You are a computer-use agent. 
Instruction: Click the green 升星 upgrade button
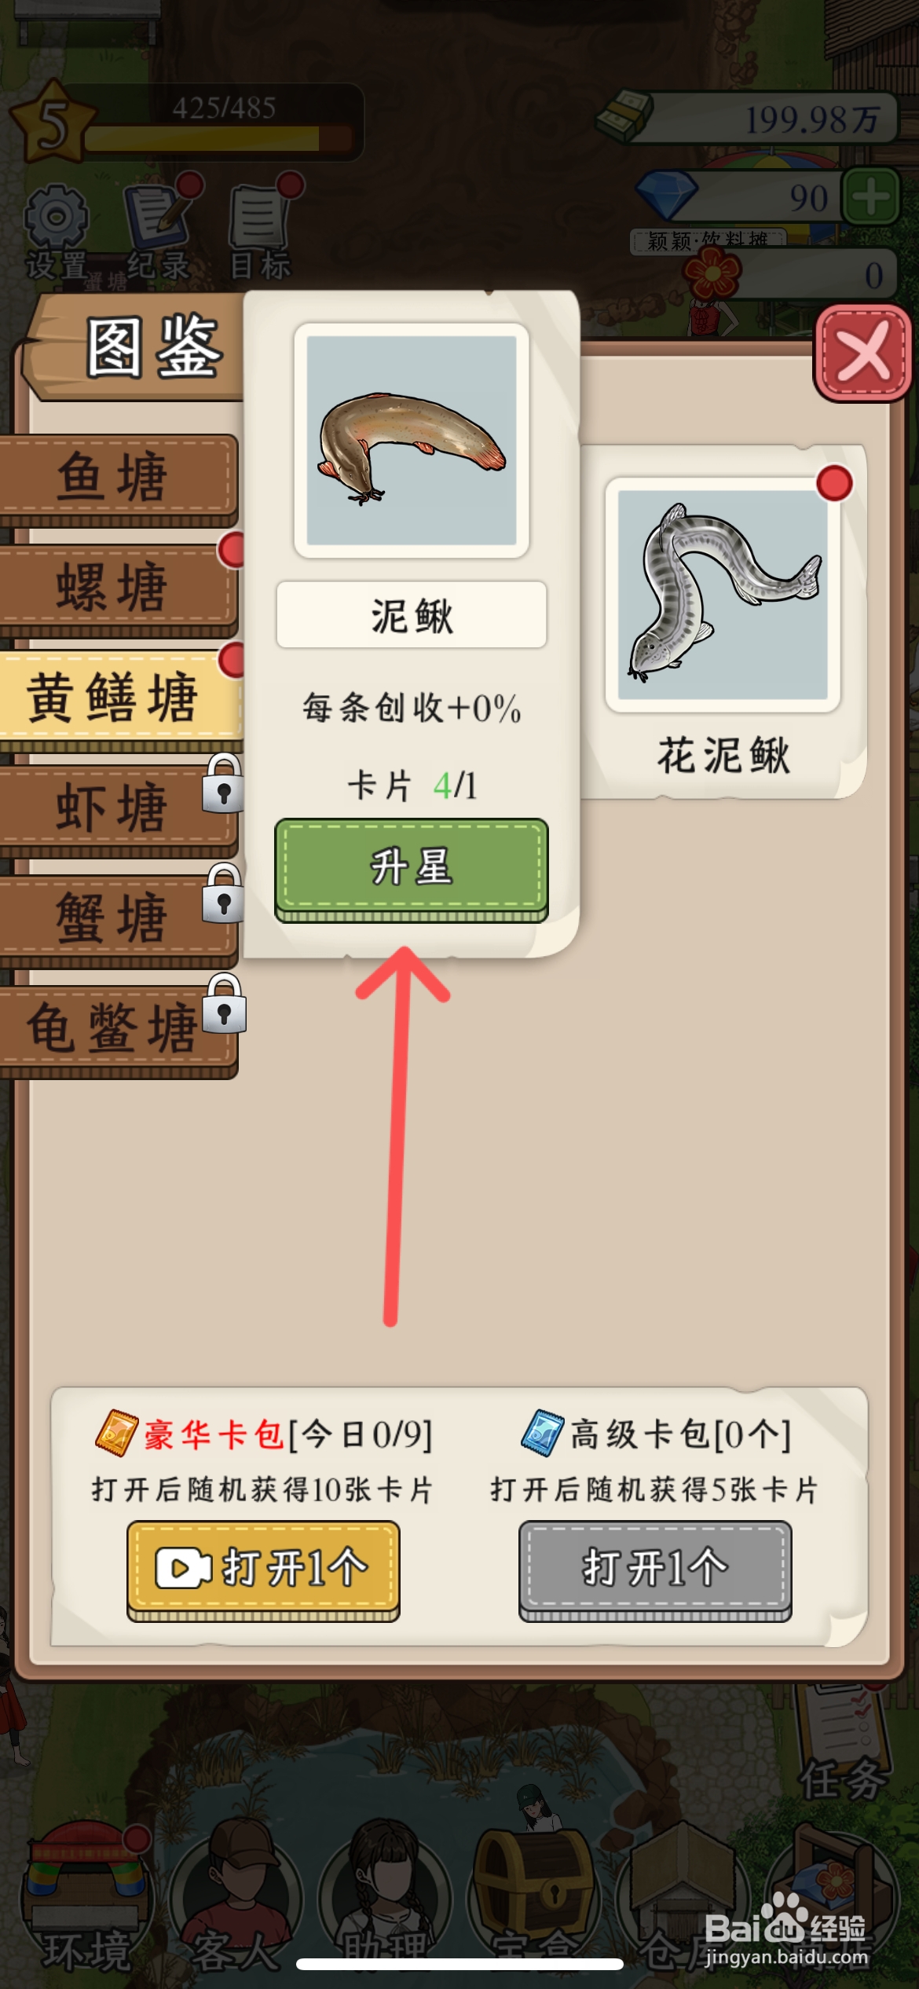tap(411, 869)
